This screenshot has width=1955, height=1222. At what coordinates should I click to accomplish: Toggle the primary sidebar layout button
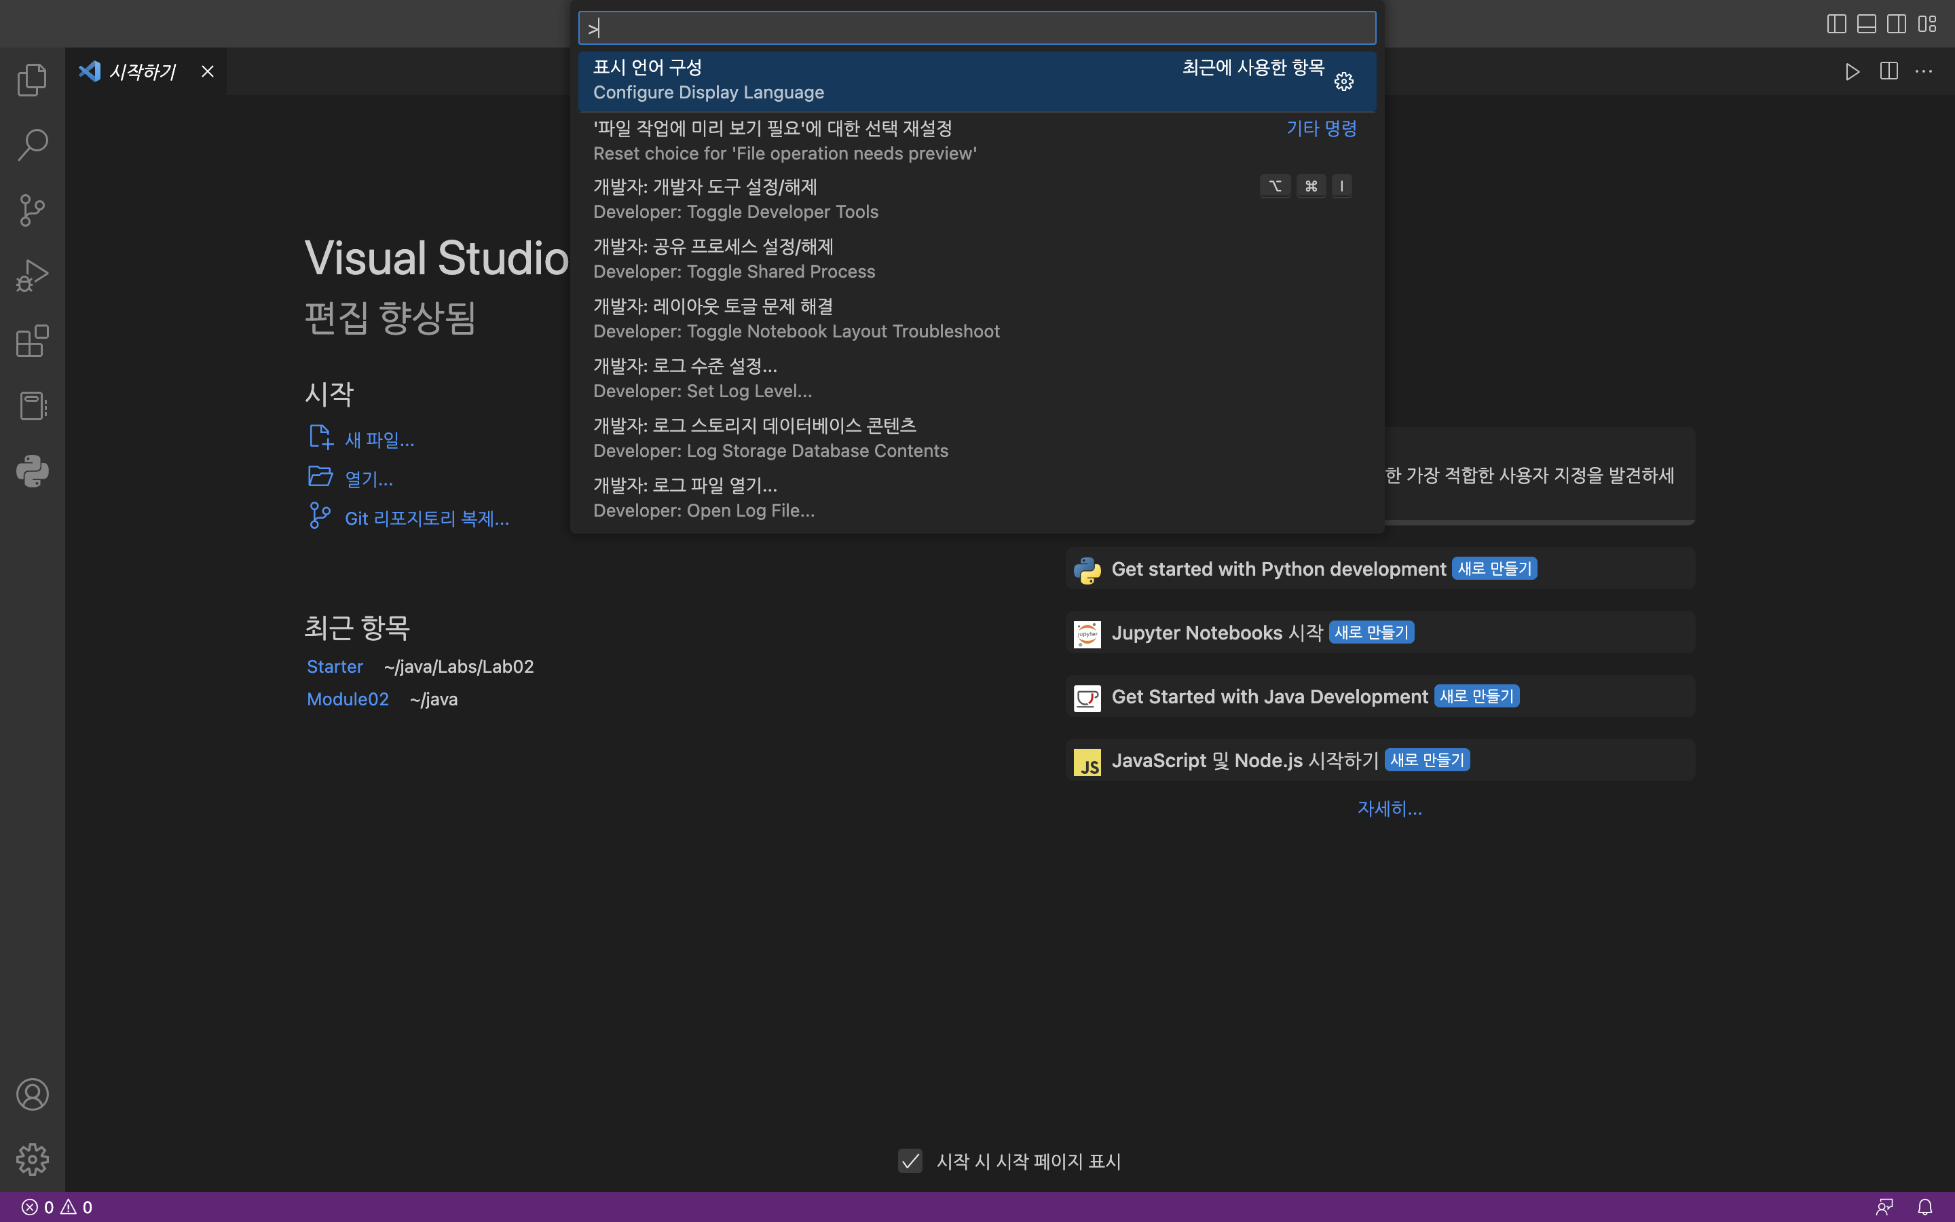1836,24
